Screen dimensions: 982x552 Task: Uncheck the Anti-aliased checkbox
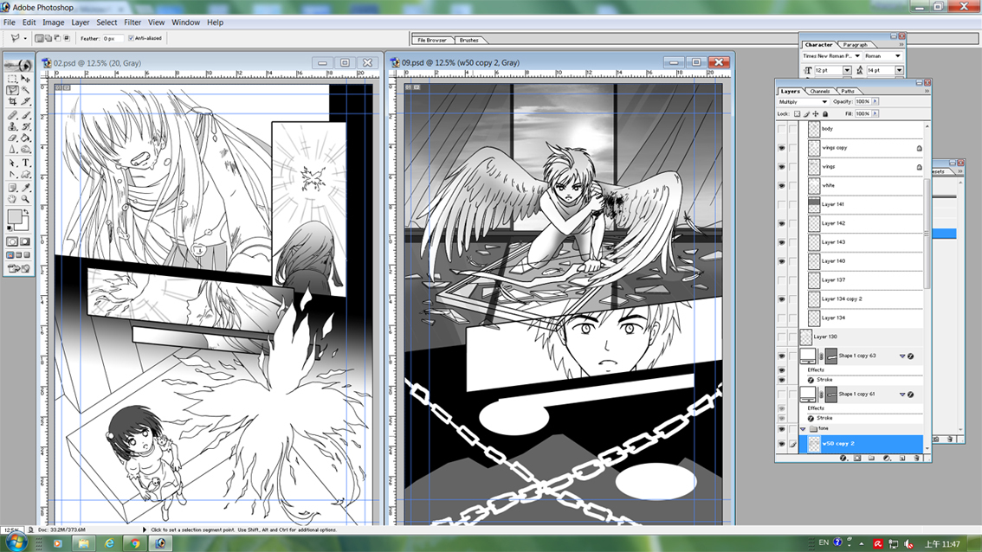click(131, 38)
